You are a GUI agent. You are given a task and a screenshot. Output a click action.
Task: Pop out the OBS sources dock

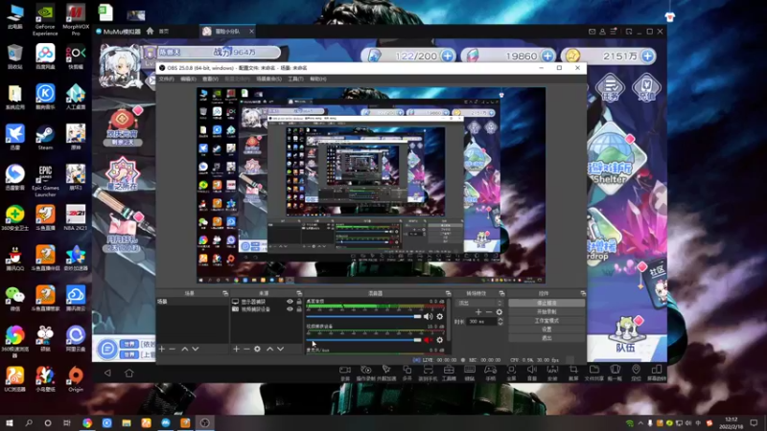(299, 293)
